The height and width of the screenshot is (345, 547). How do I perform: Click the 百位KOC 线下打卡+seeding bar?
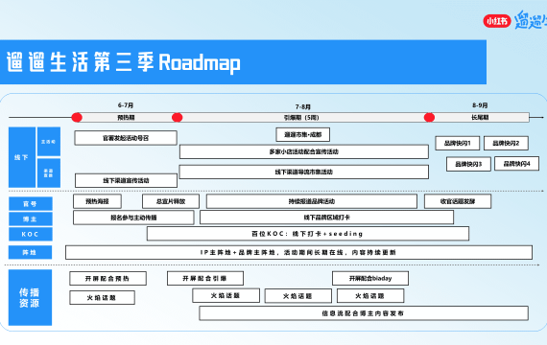click(308, 234)
